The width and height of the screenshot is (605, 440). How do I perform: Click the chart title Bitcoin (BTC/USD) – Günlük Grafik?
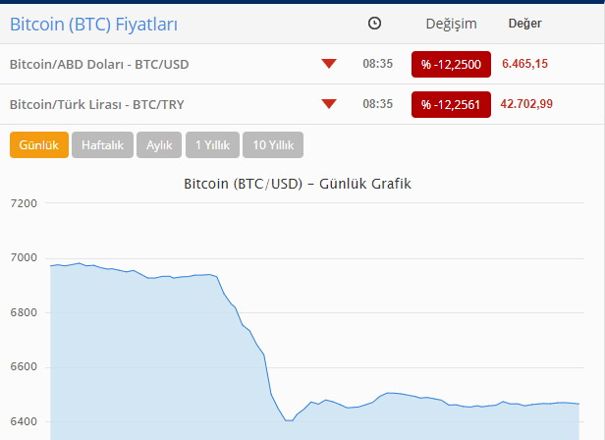click(298, 184)
